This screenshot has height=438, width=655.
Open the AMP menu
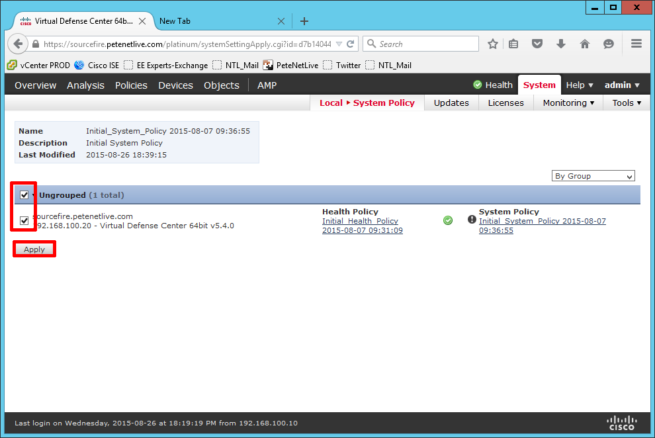click(267, 85)
